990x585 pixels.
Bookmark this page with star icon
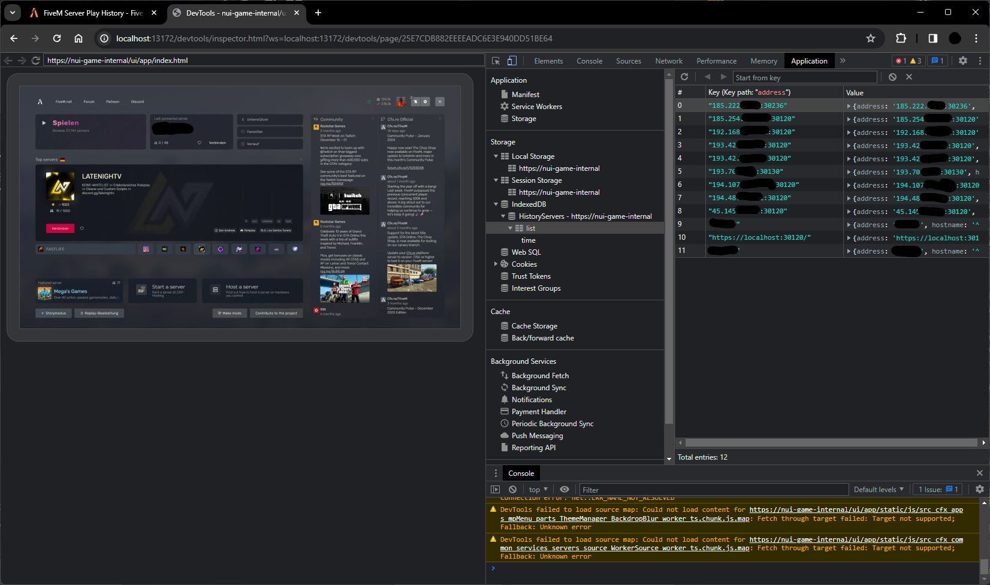click(871, 38)
